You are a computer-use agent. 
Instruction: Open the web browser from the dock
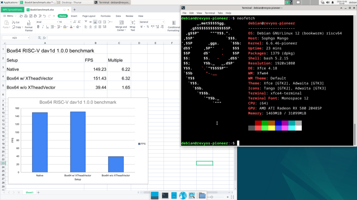(183, 195)
